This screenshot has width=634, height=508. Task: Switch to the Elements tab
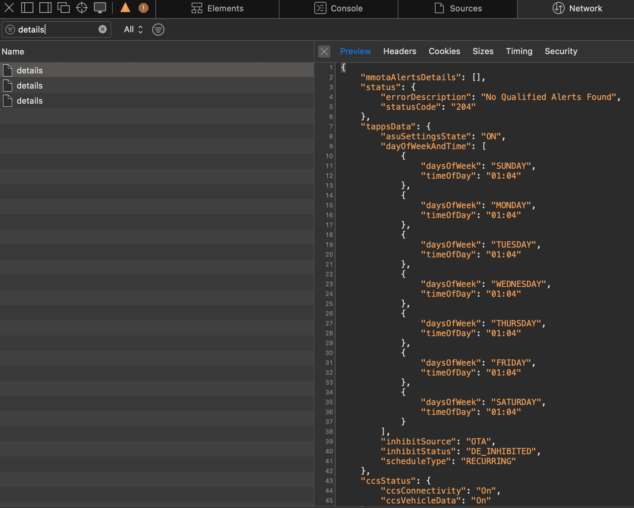(217, 8)
